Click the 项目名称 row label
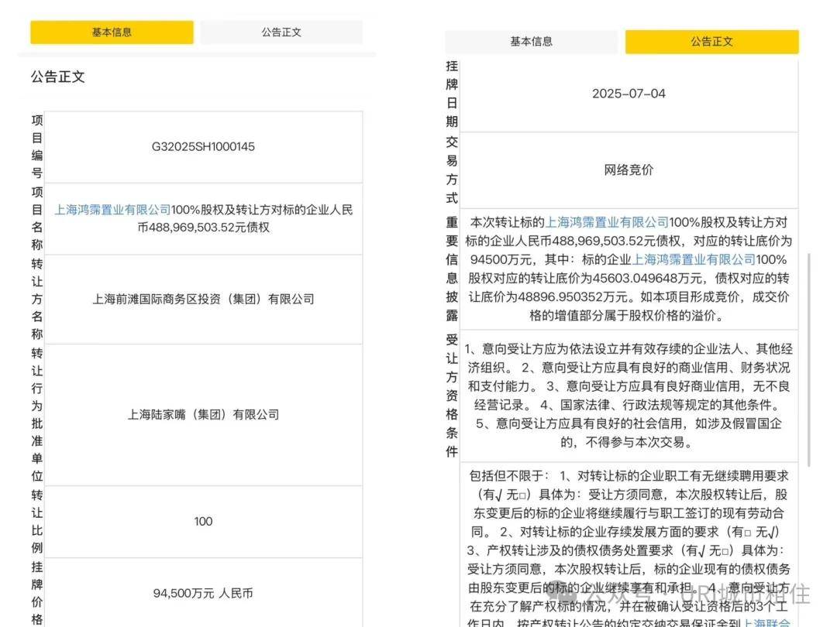Image resolution: width=837 pixels, height=627 pixels. 37,218
